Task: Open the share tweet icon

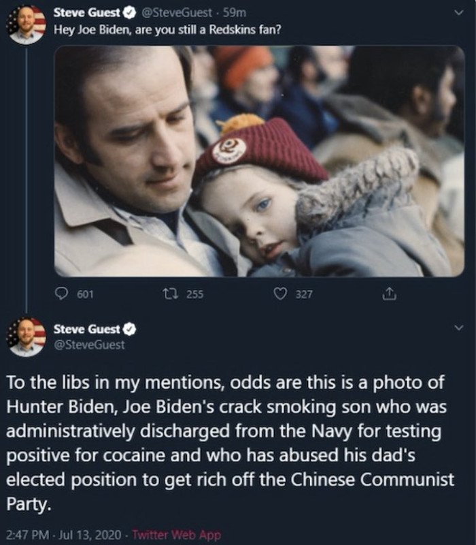Action: [389, 294]
